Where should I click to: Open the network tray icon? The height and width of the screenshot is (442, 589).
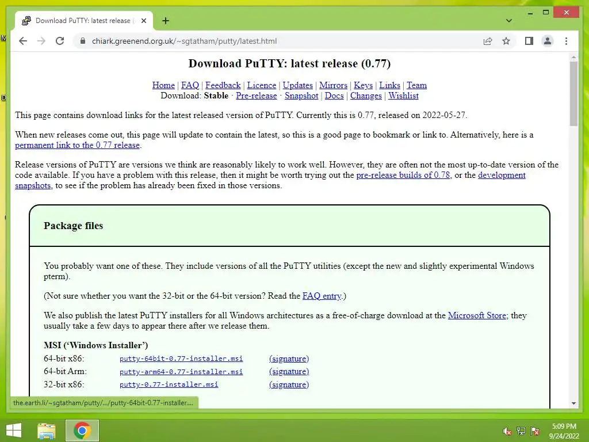click(x=521, y=431)
